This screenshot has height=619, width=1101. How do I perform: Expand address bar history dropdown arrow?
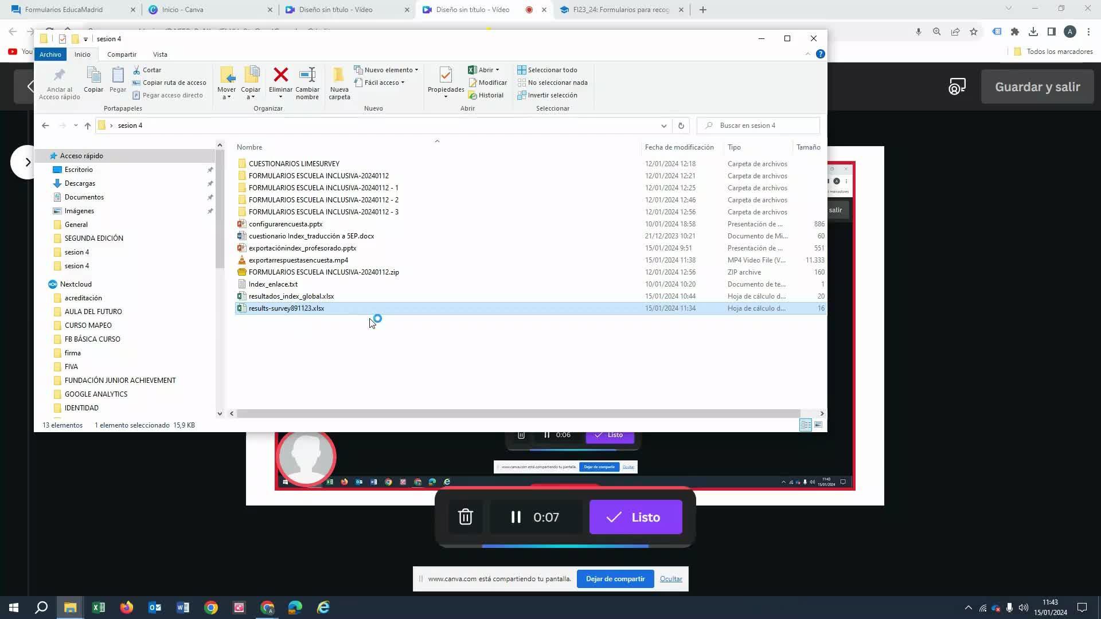[663, 126]
